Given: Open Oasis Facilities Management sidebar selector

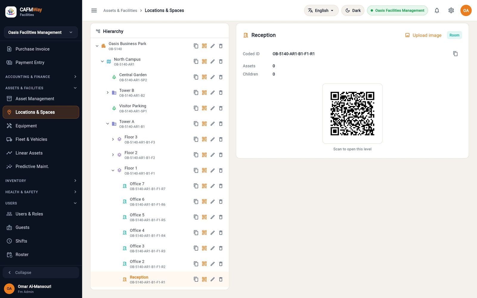Looking at the screenshot, I should pos(41,32).
